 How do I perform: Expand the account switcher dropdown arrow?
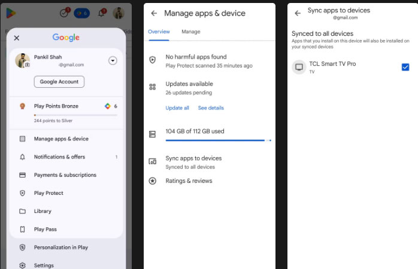(x=113, y=60)
